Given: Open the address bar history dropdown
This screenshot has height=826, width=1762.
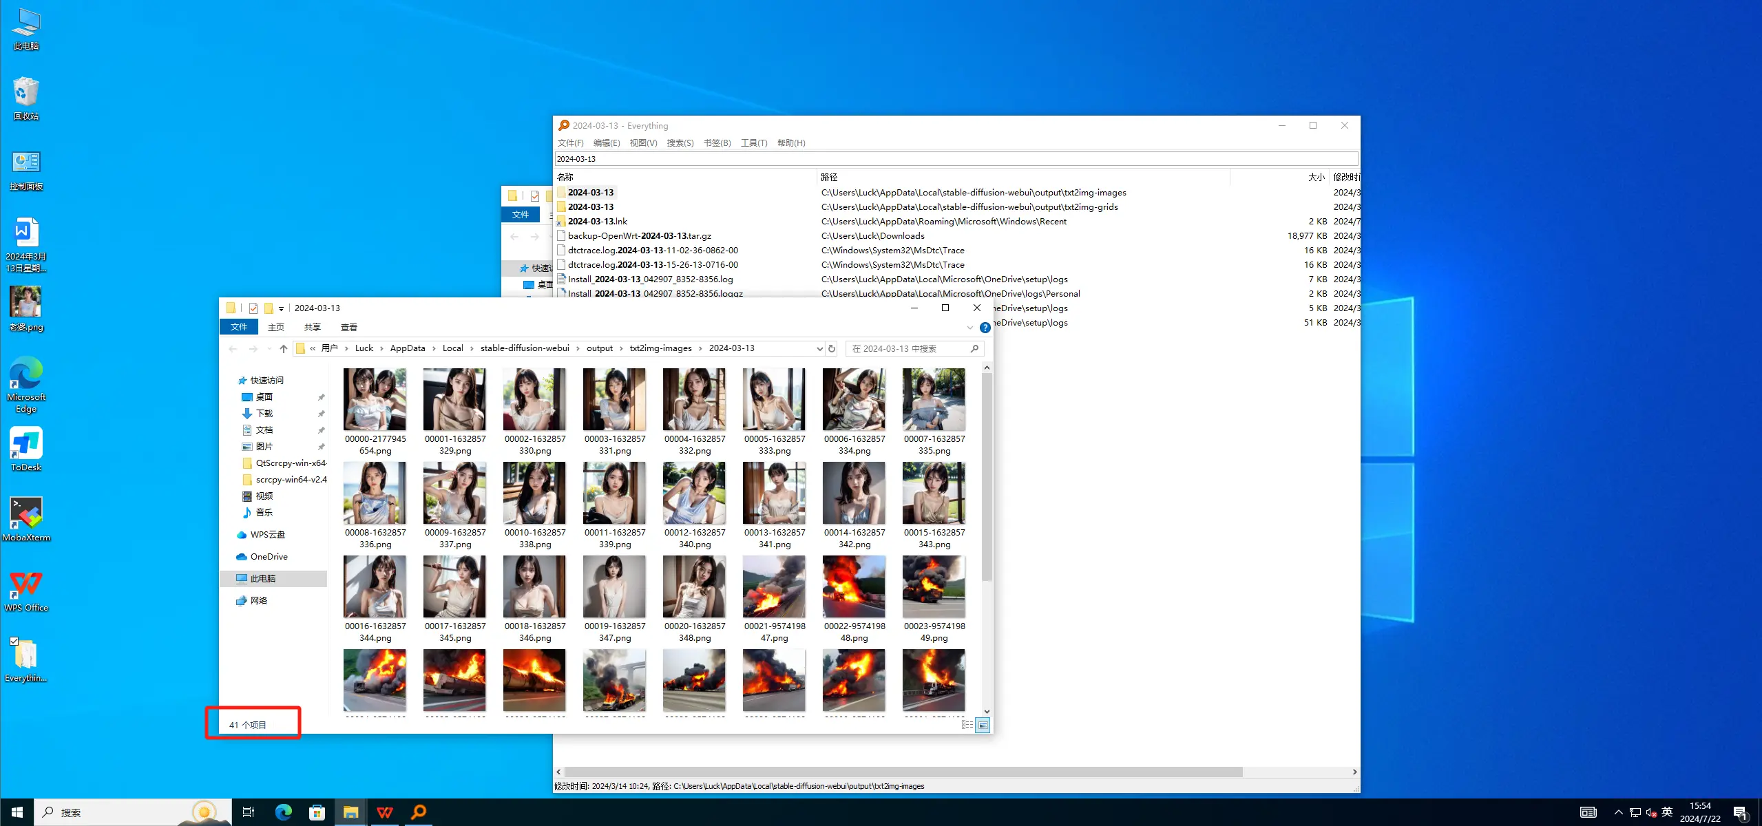Looking at the screenshot, I should (819, 348).
